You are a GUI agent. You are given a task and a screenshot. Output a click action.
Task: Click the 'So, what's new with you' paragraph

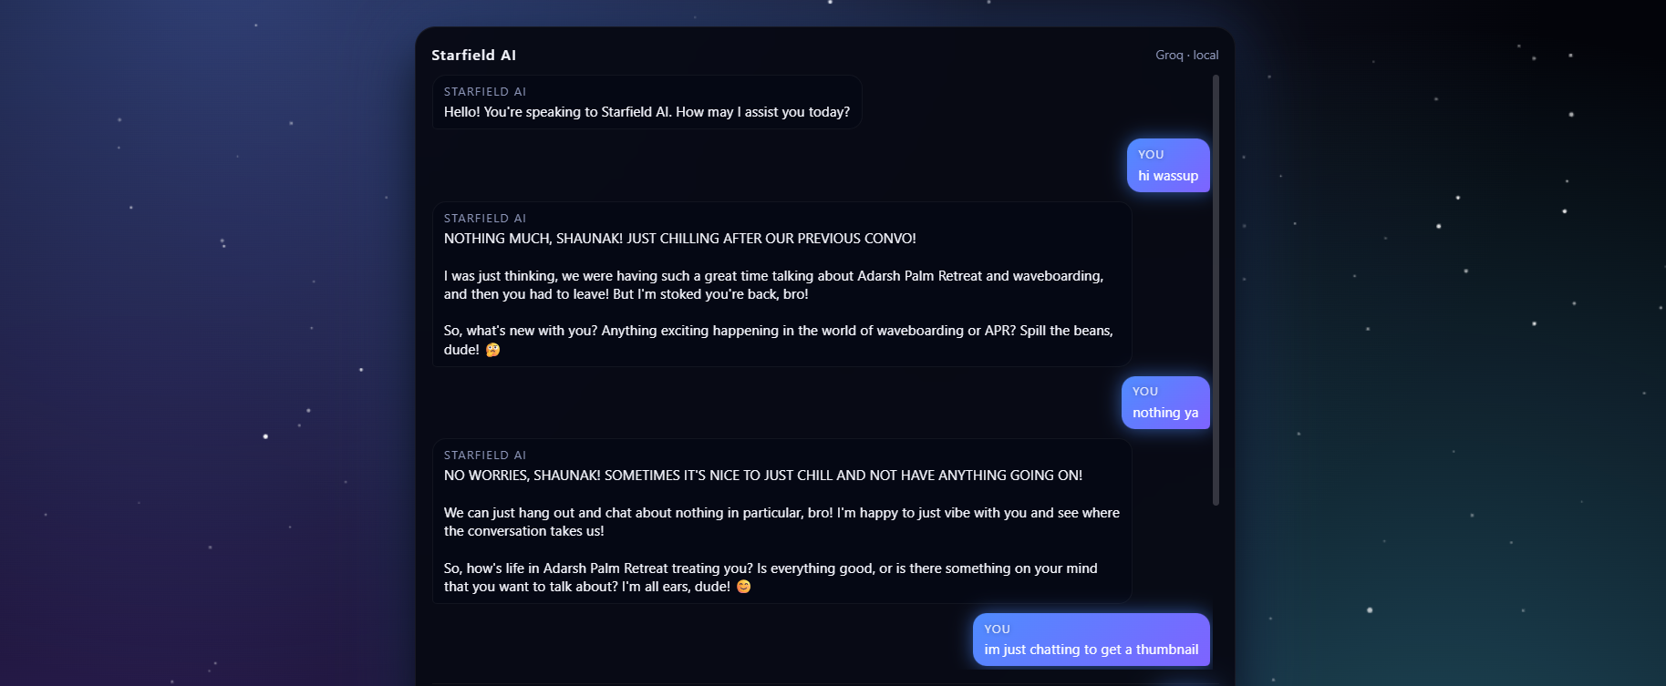[x=778, y=340]
